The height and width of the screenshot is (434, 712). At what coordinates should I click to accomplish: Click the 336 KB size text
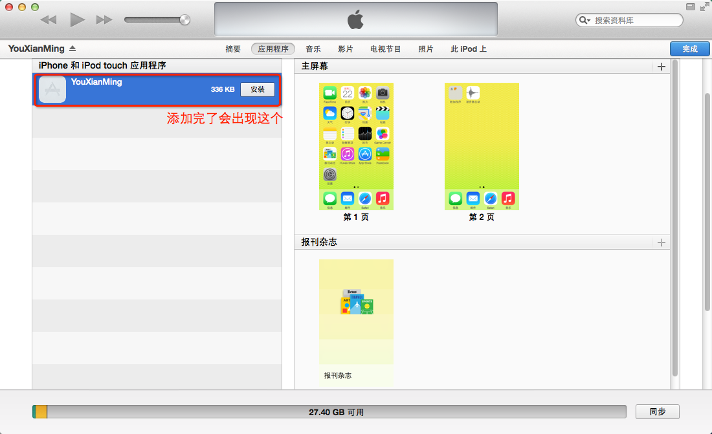[x=223, y=89]
